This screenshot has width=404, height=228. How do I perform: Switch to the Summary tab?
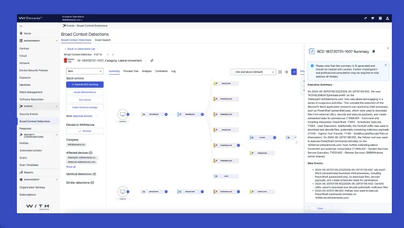tap(114, 71)
